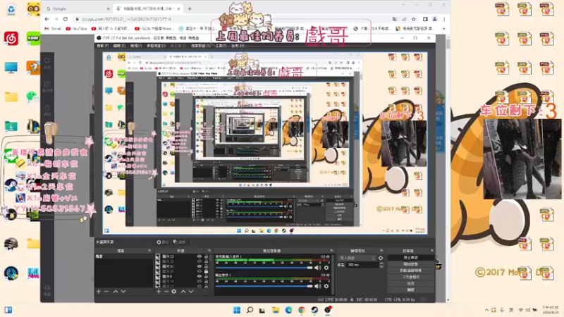
Task: Open the scene transition type dropdown
Action: [x=357, y=258]
